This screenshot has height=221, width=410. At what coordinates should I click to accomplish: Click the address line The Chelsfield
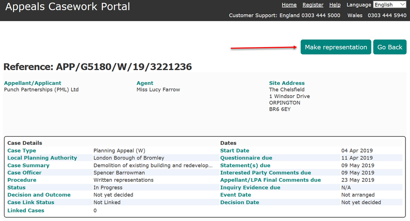point(287,89)
